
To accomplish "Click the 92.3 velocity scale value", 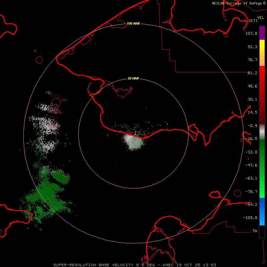I will (252, 47).
